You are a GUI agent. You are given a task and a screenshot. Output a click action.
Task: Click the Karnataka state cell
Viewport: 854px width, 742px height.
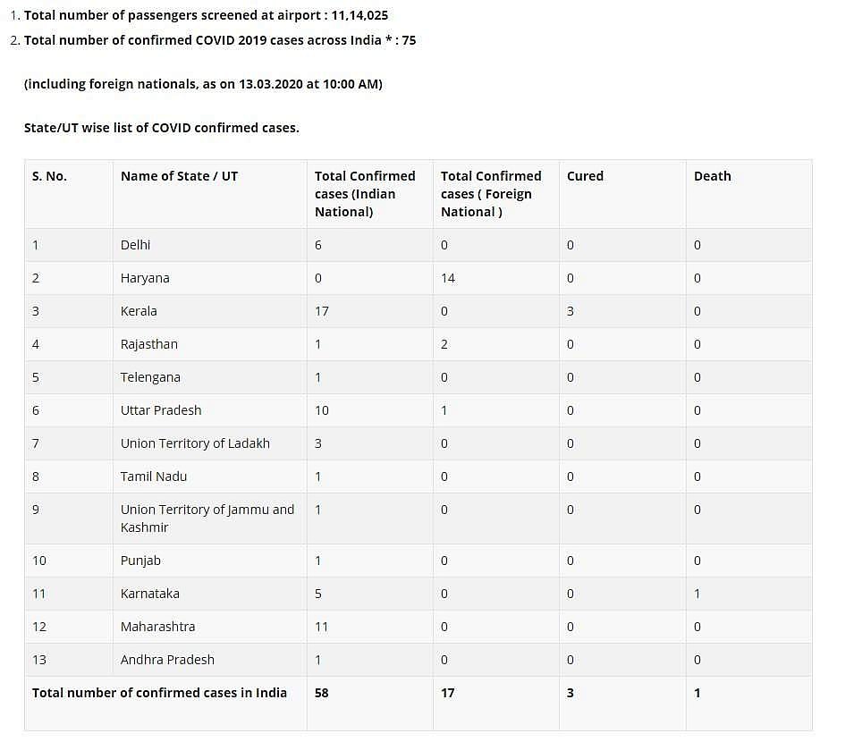151,594
